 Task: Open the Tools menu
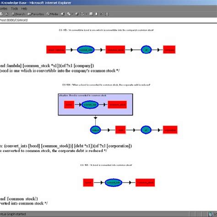click(14, 9)
